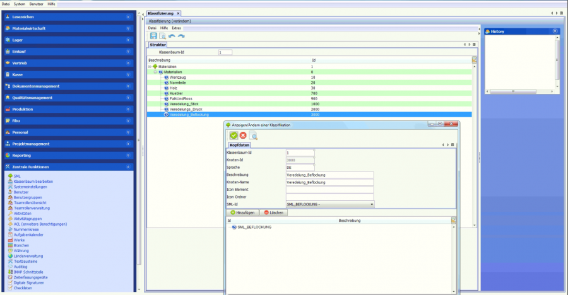Collapse the root Materialien tree node
The width and height of the screenshot is (568, 295).
click(150, 66)
